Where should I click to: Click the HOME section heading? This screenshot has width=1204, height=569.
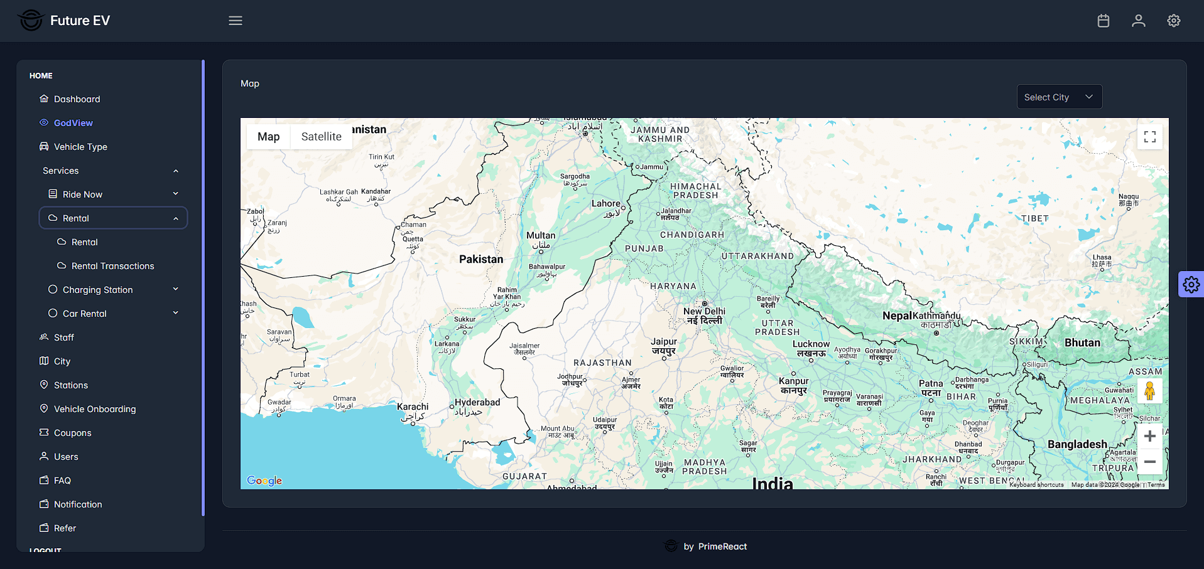tap(41, 75)
